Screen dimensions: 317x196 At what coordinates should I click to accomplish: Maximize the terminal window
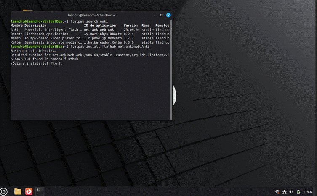click(x=161, y=15)
